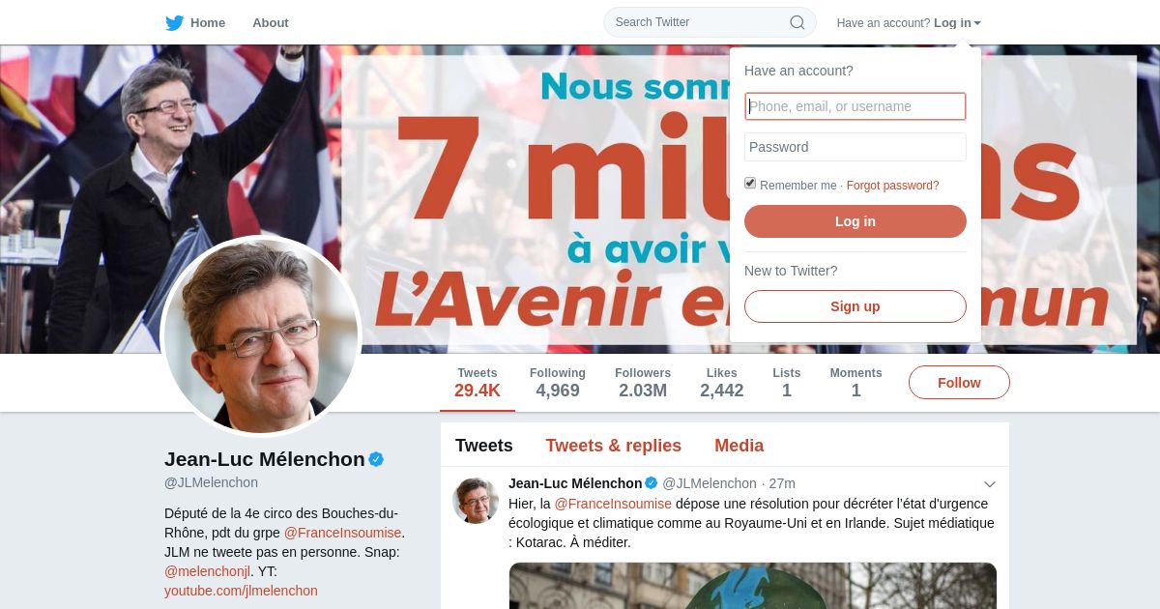
Task: Switch to the Media tab
Action: 739,446
